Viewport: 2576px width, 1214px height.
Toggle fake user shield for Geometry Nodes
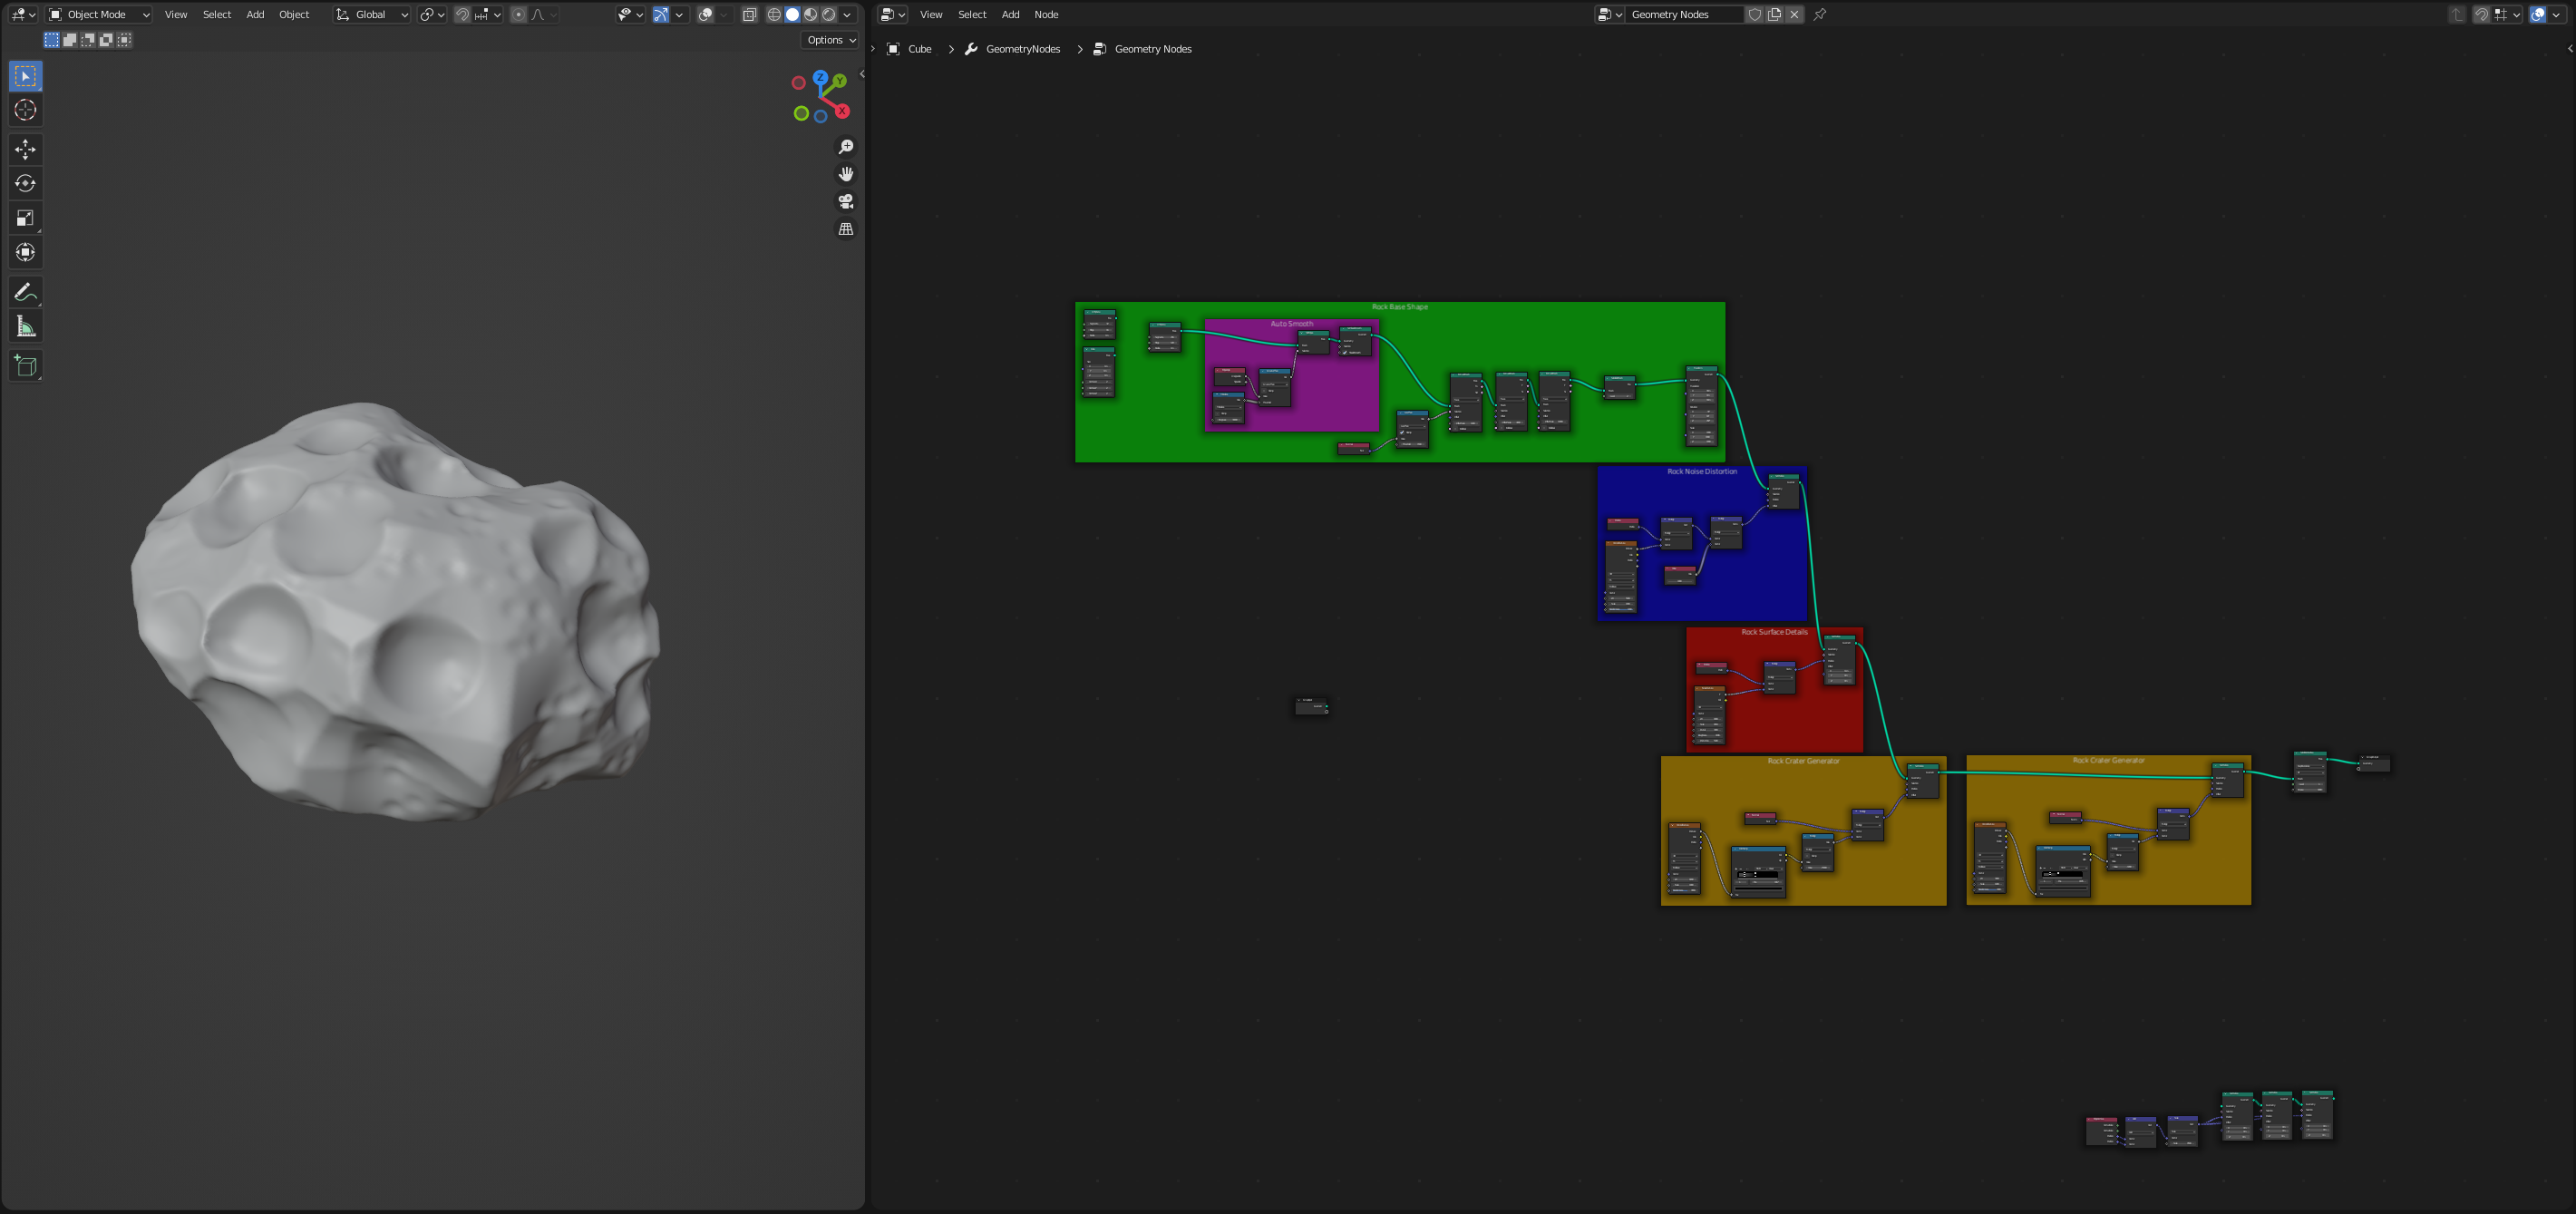click(1755, 14)
